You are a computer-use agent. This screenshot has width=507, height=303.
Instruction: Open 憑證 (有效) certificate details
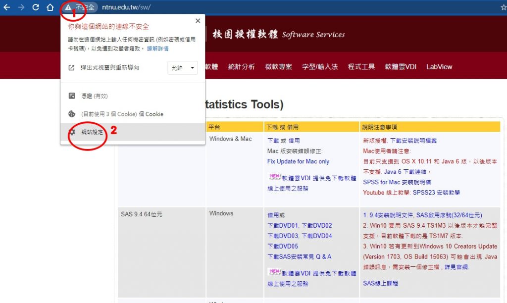point(95,96)
